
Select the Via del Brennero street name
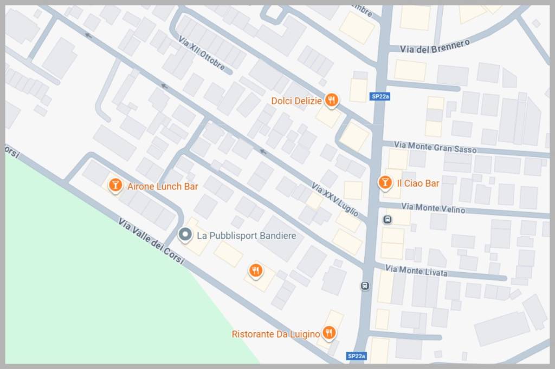coord(435,47)
